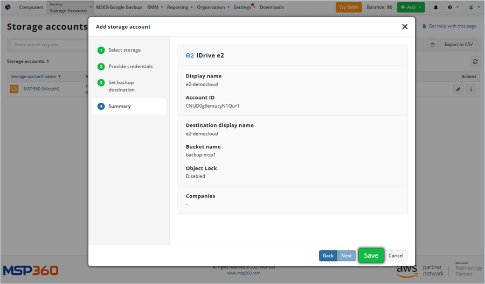Click the green Save button
The height and width of the screenshot is (284, 485).
pos(371,255)
